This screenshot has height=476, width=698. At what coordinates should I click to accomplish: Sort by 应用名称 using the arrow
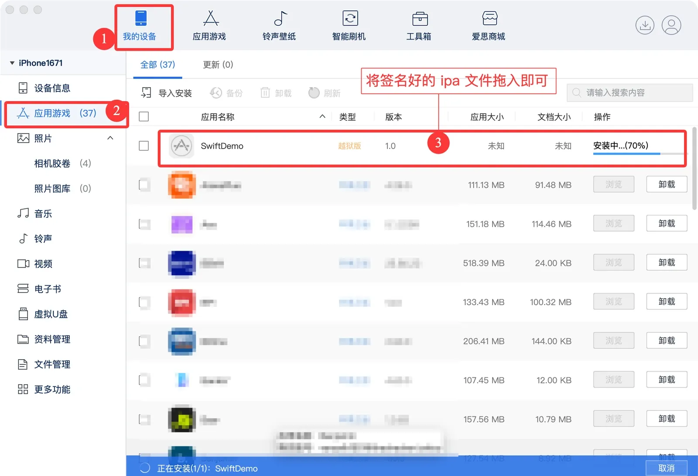(322, 116)
